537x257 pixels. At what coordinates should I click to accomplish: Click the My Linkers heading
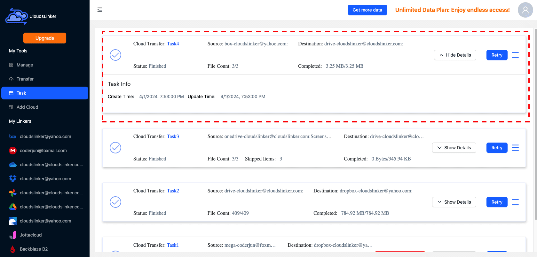20,121
